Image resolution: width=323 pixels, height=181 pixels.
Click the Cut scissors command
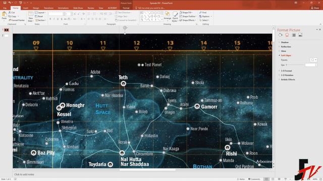(x=12, y=13)
